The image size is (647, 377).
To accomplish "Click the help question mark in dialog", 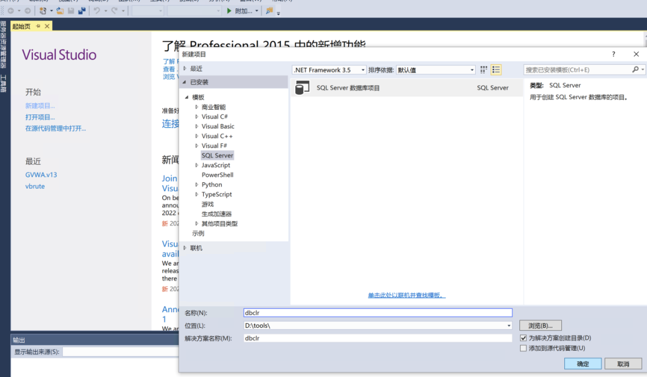I will pyautogui.click(x=613, y=54).
